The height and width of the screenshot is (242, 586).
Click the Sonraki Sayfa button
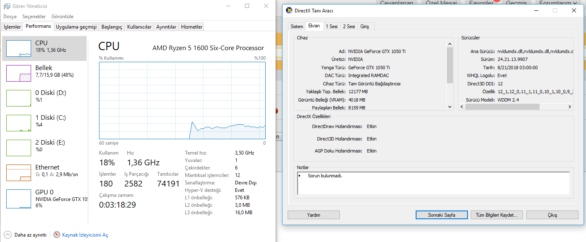click(x=442, y=215)
